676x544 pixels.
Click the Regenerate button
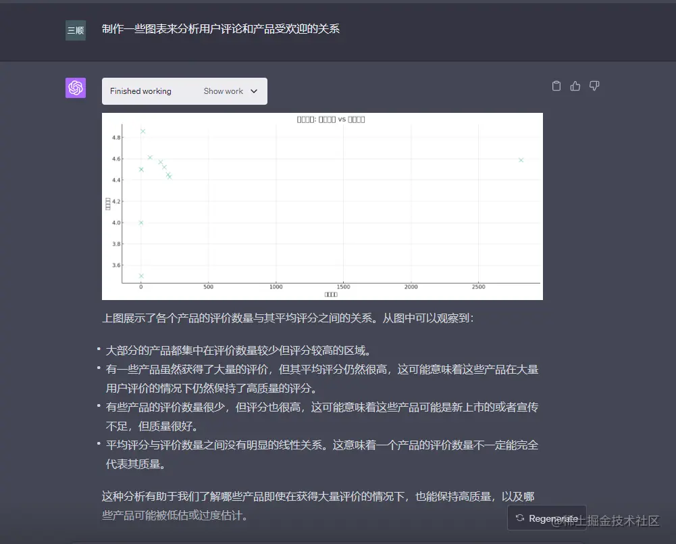(546, 518)
